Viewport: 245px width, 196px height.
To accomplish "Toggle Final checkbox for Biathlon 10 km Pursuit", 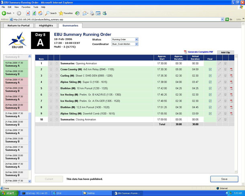I will tap(210, 88).
